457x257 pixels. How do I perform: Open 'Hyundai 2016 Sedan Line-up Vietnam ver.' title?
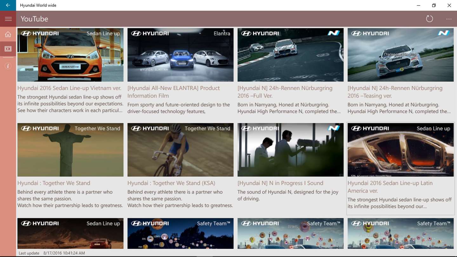coord(69,88)
